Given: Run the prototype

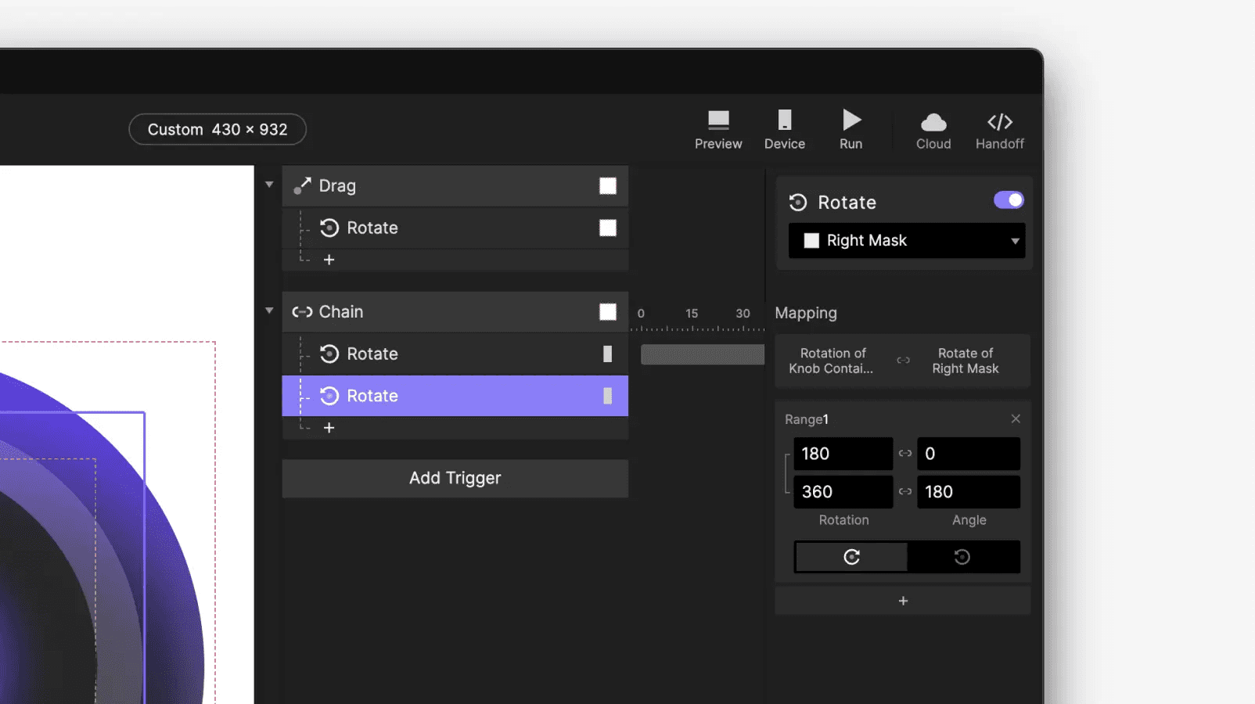Looking at the screenshot, I should click(850, 130).
